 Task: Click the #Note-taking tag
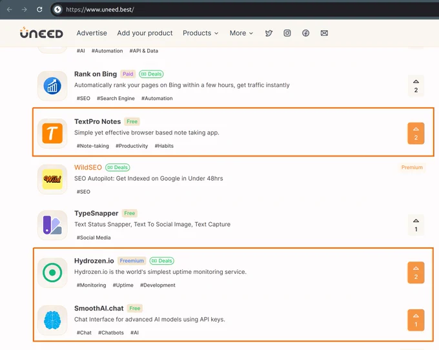tap(93, 146)
